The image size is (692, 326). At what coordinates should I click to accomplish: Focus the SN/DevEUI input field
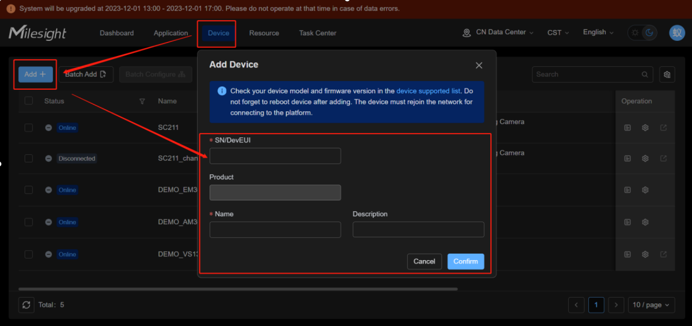point(275,156)
